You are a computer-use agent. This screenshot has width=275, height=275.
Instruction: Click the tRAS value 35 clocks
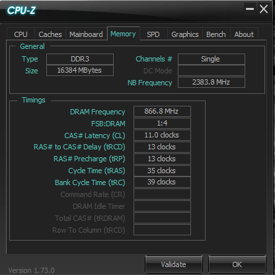[162, 171]
